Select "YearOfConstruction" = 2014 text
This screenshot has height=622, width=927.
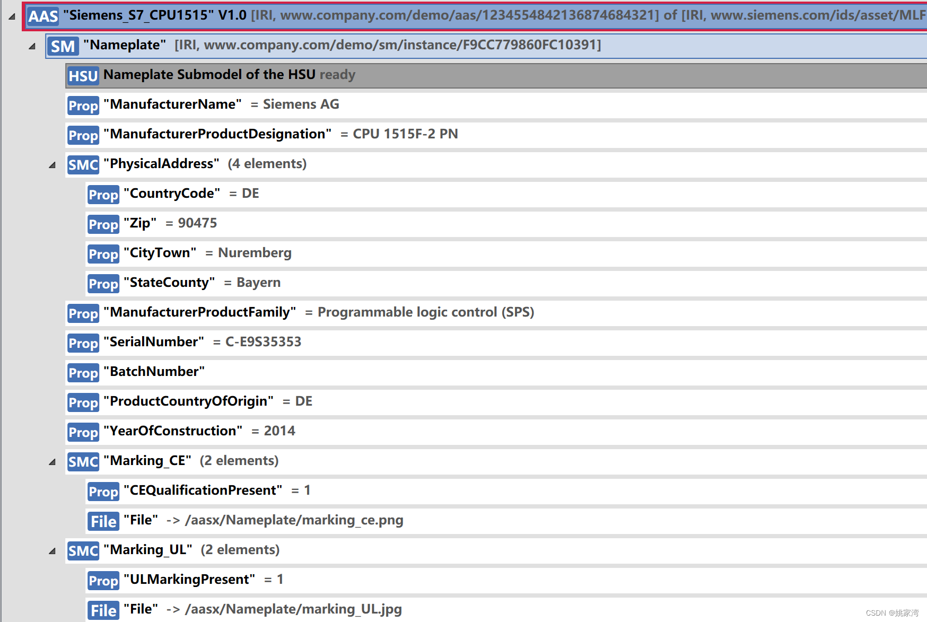(199, 431)
